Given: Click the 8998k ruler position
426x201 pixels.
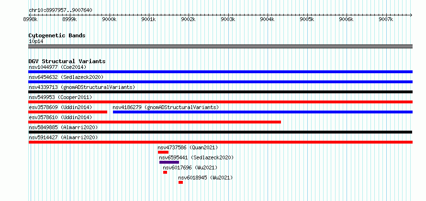Looking at the screenshot, I should tap(31, 19).
